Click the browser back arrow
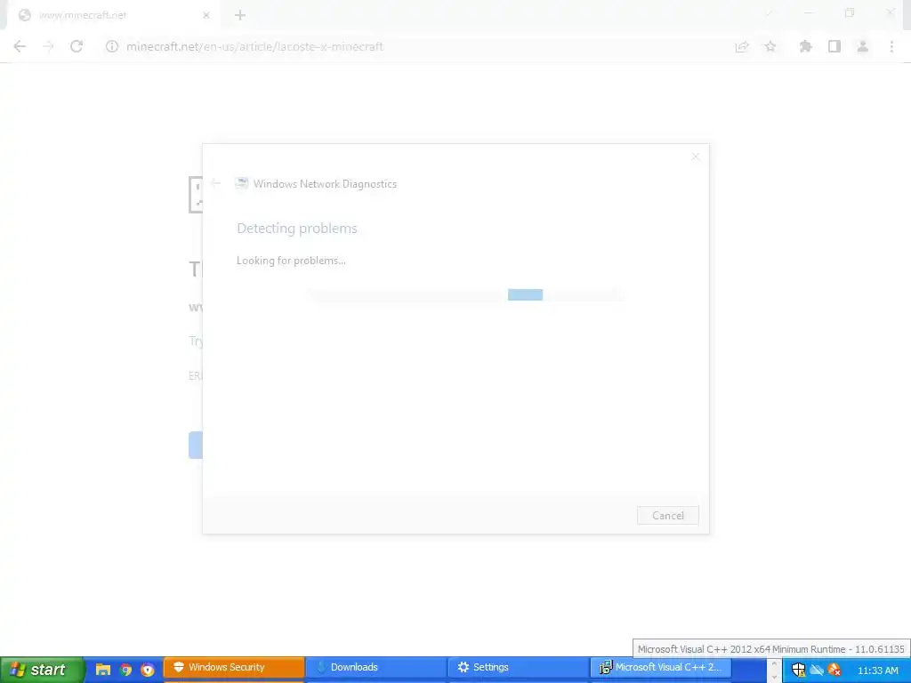The image size is (911, 683). tap(20, 46)
